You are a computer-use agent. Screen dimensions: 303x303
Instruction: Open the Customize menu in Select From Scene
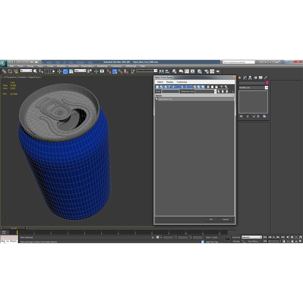181,82
